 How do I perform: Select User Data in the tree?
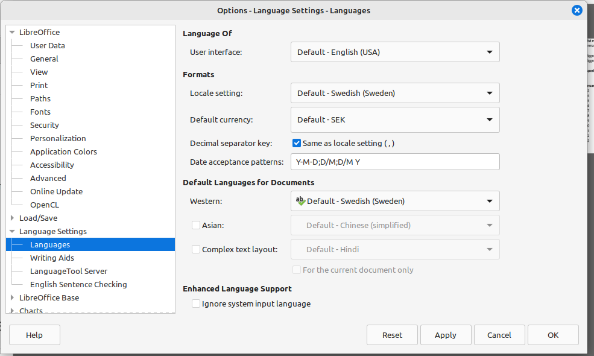(x=48, y=45)
